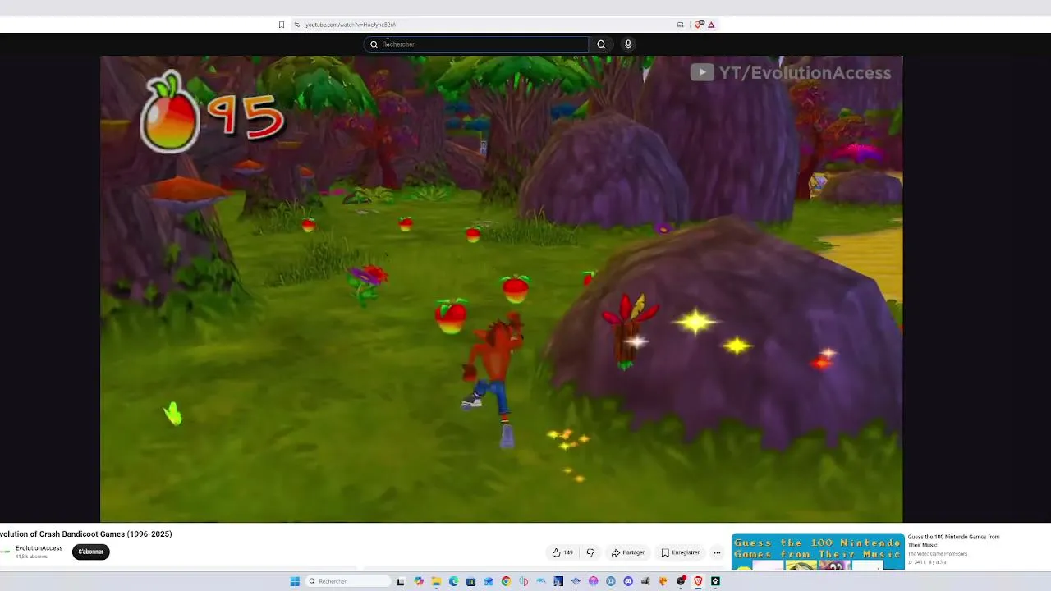The height and width of the screenshot is (591, 1051).
Task: Open the more actions three-dot menu
Action: click(717, 552)
